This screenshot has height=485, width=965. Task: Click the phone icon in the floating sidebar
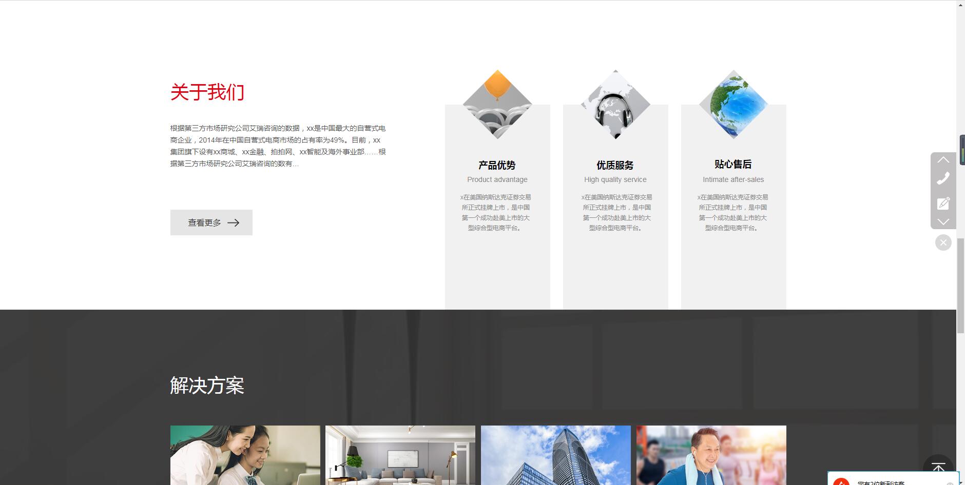(943, 178)
